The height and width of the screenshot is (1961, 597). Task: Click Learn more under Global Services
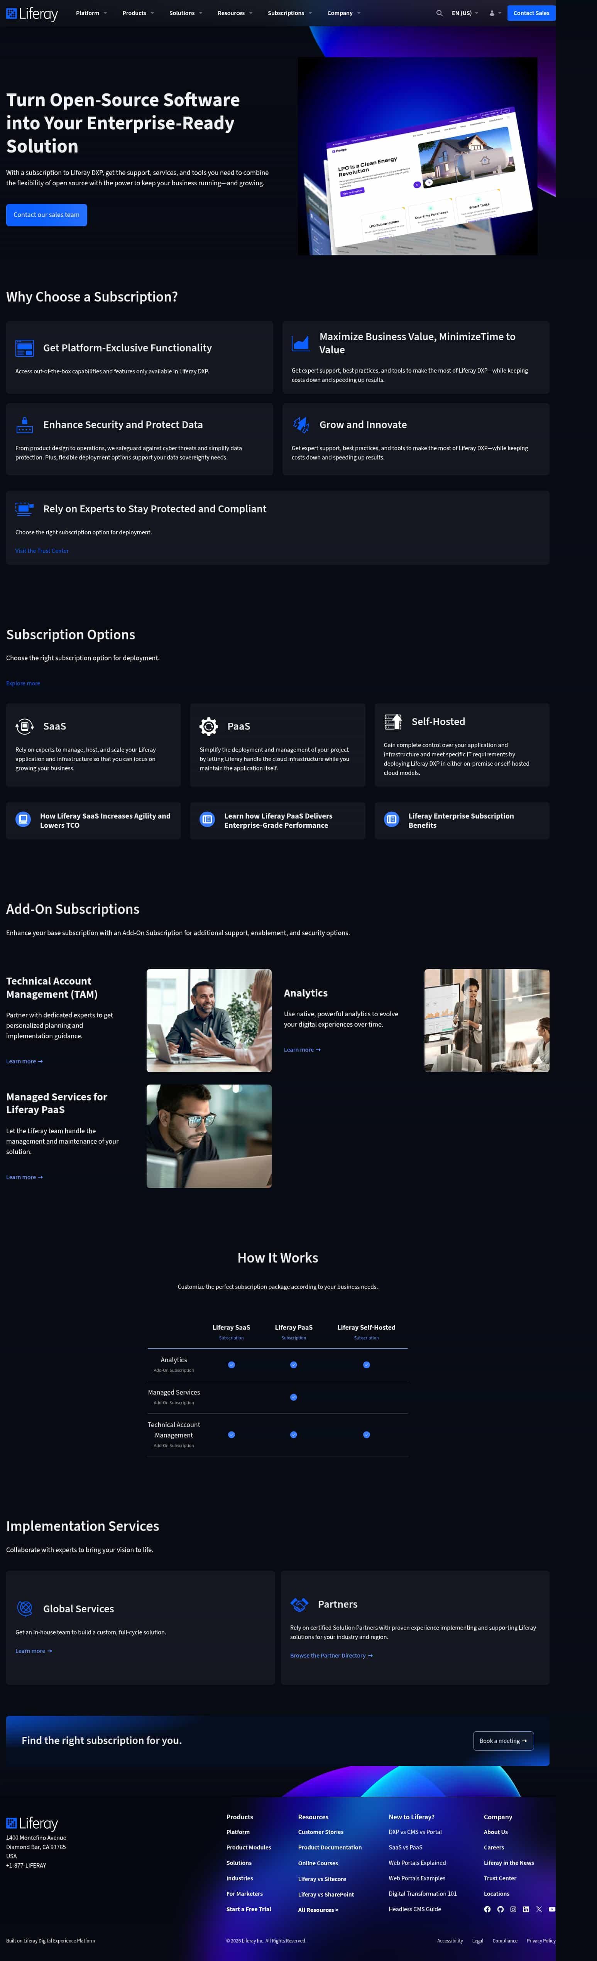[x=34, y=1651]
